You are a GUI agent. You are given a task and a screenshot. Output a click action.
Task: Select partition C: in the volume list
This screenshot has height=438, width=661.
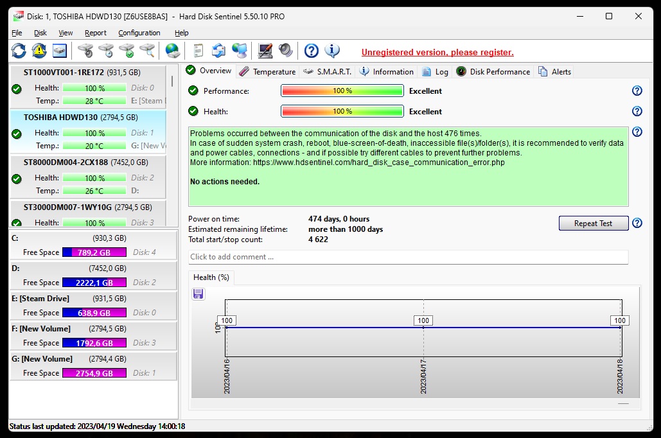[x=93, y=245]
